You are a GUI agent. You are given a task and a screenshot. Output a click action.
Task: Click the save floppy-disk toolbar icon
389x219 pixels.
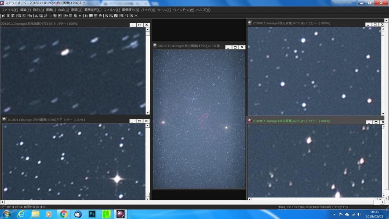point(8,16)
